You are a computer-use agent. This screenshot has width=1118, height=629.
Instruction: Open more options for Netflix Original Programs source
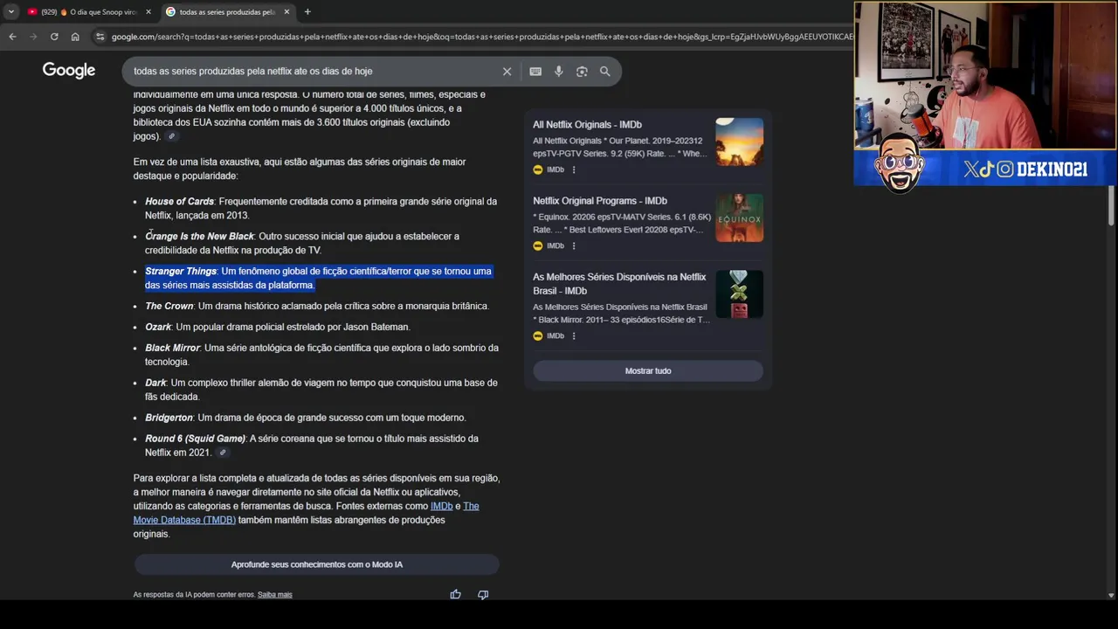point(574,245)
